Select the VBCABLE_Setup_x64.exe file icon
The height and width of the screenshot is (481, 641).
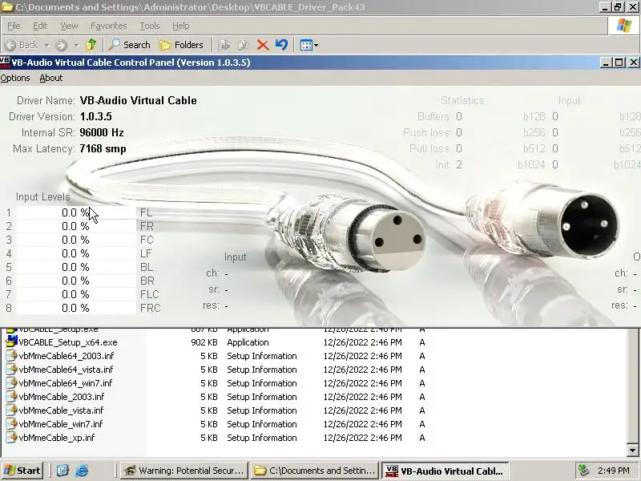pos(12,342)
